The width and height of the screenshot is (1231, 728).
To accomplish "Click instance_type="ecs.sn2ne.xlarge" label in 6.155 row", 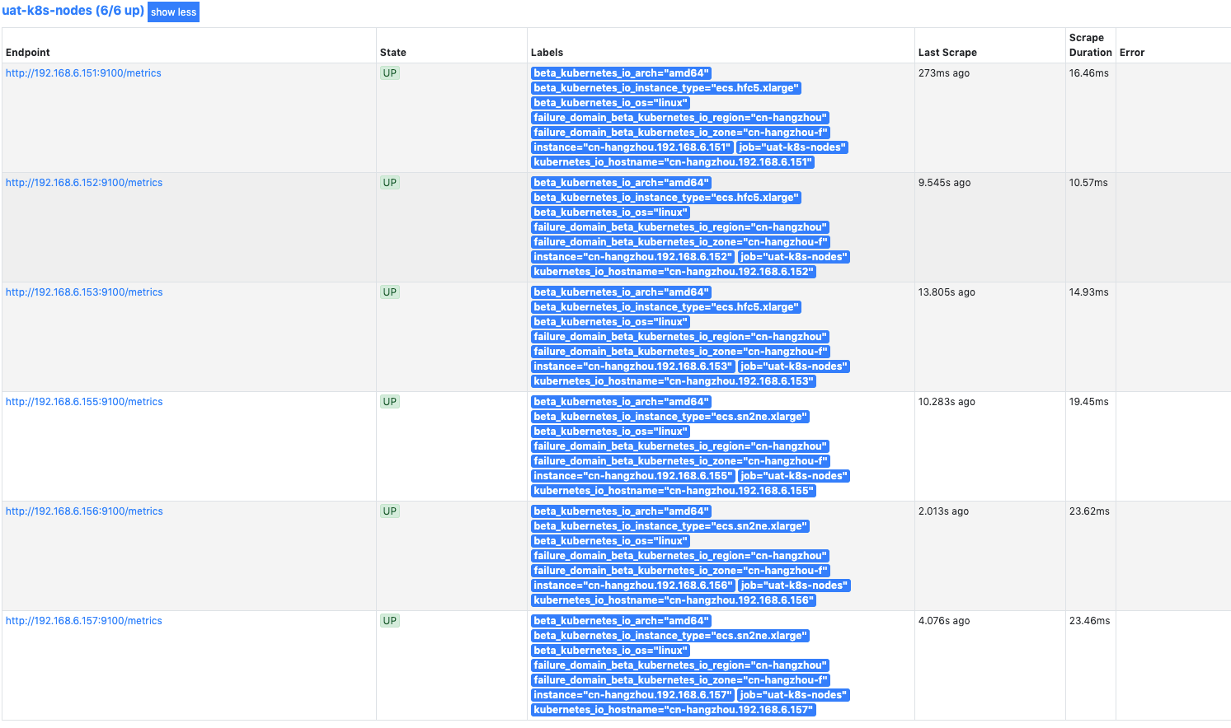I will [670, 417].
